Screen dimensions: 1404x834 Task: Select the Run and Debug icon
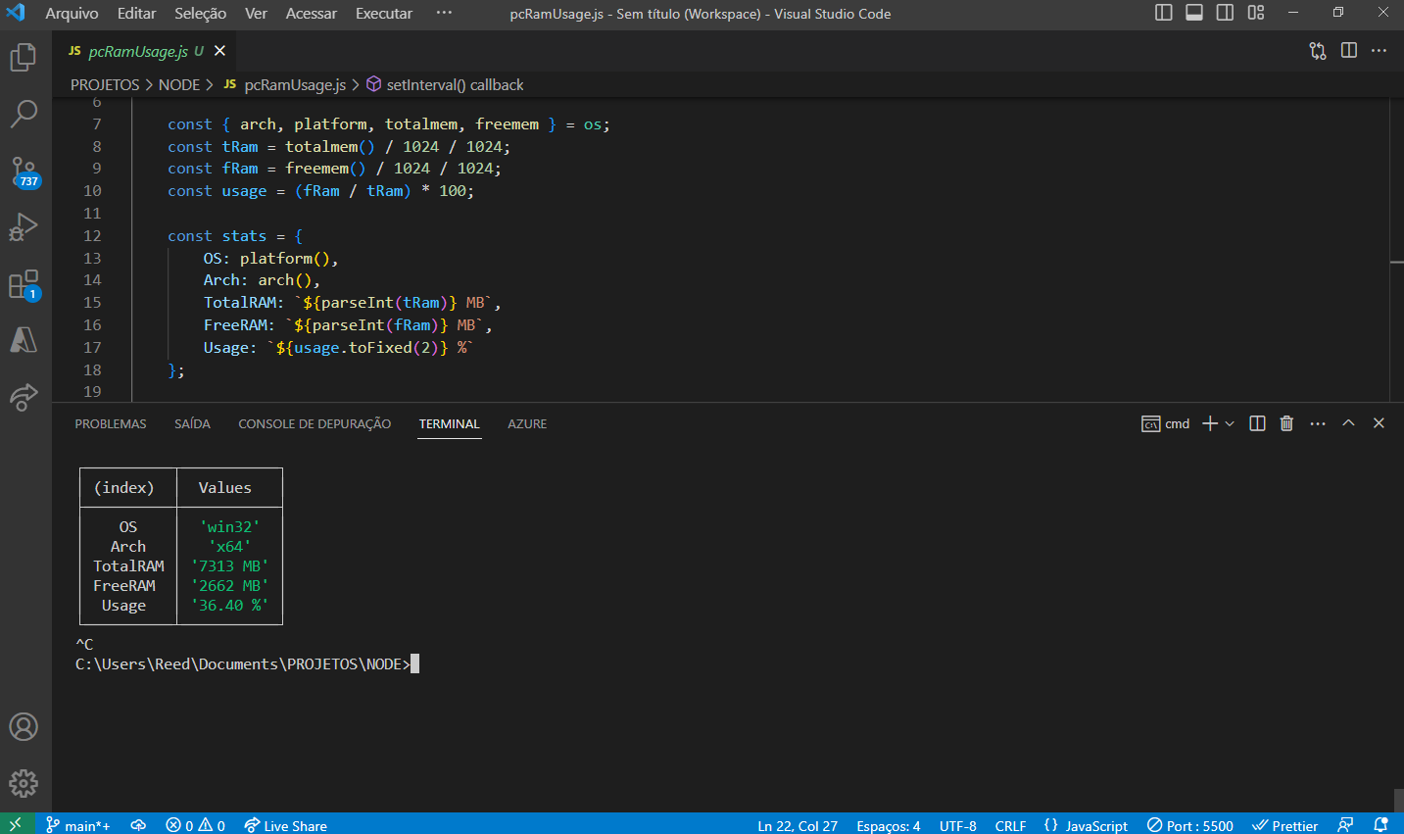24,226
